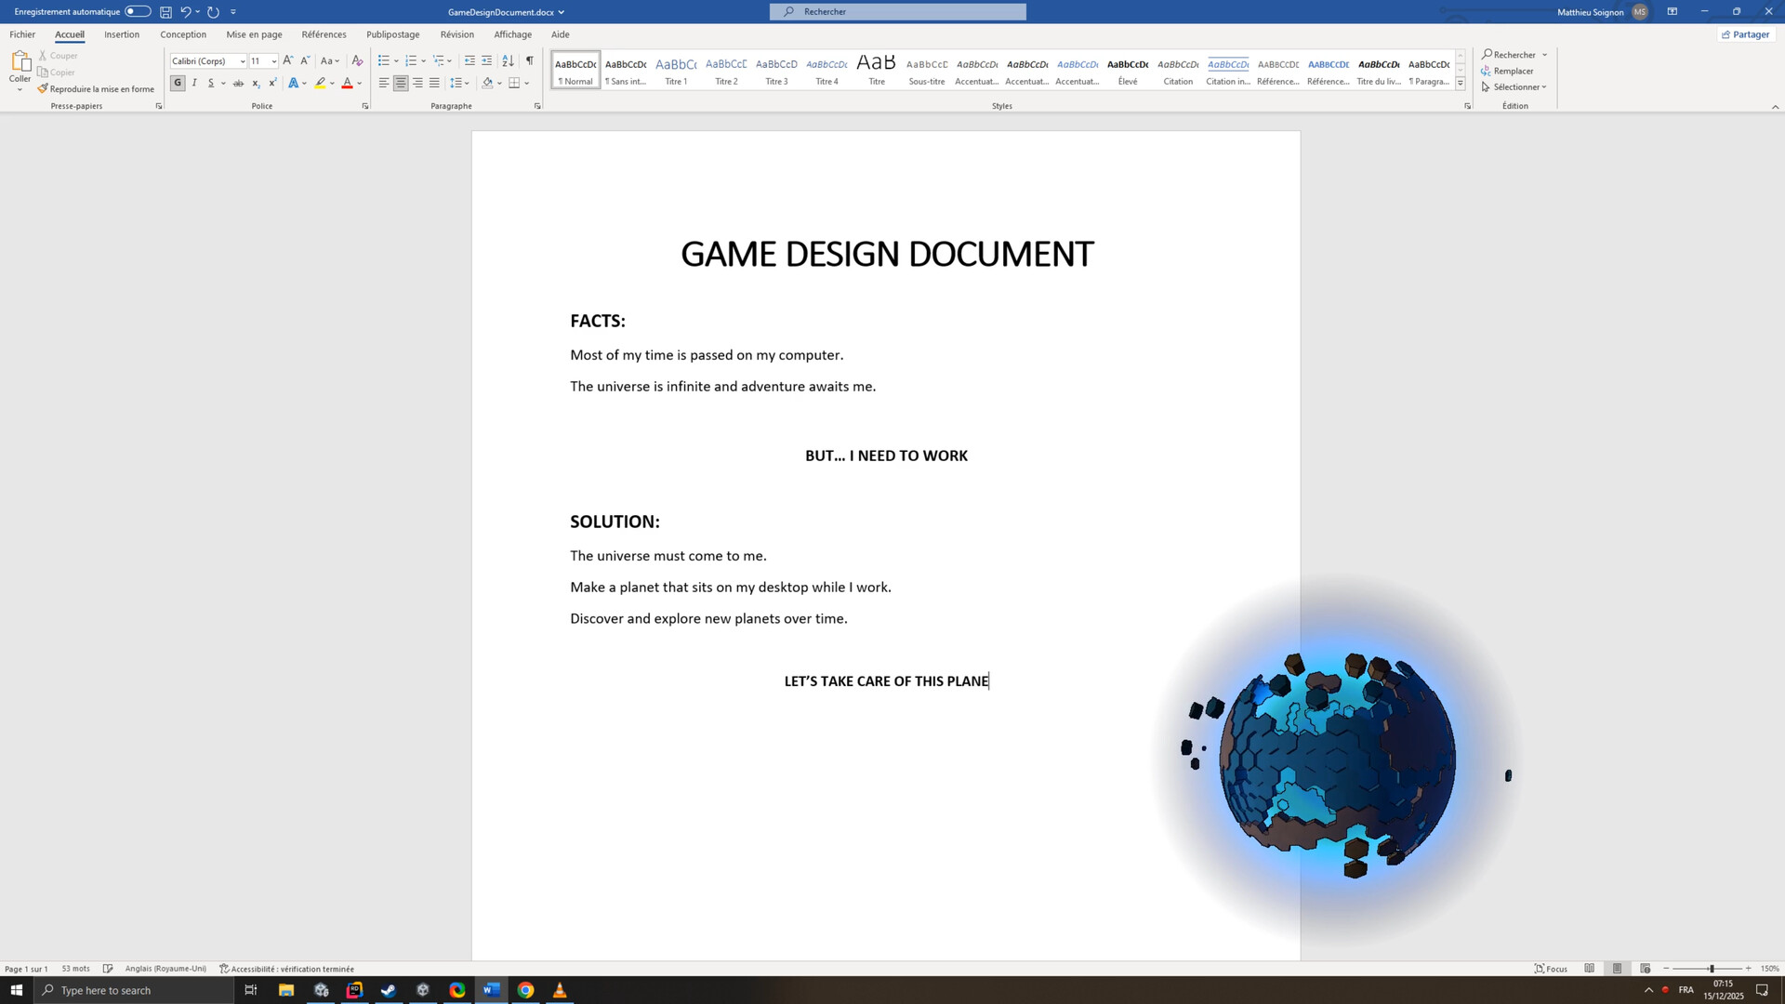The width and height of the screenshot is (1785, 1004).
Task: Open the font name dropdown
Action: coord(243,61)
